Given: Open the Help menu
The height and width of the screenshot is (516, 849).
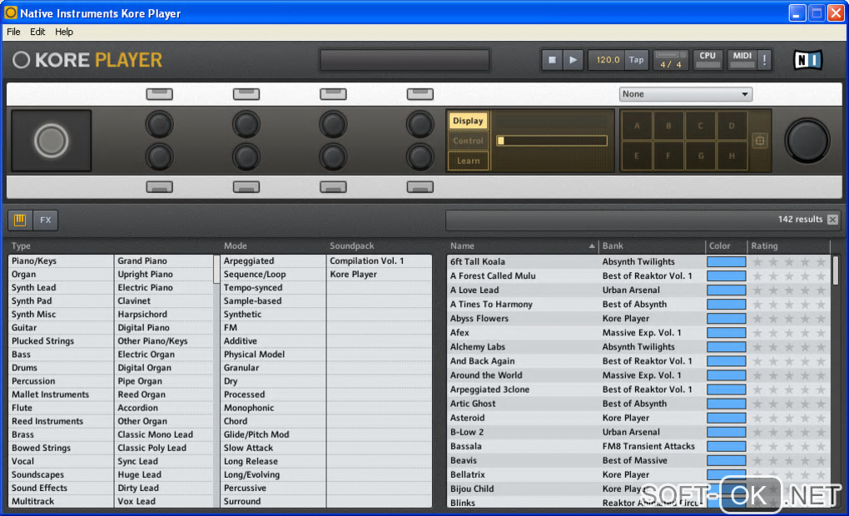Looking at the screenshot, I should pyautogui.click(x=64, y=32).
